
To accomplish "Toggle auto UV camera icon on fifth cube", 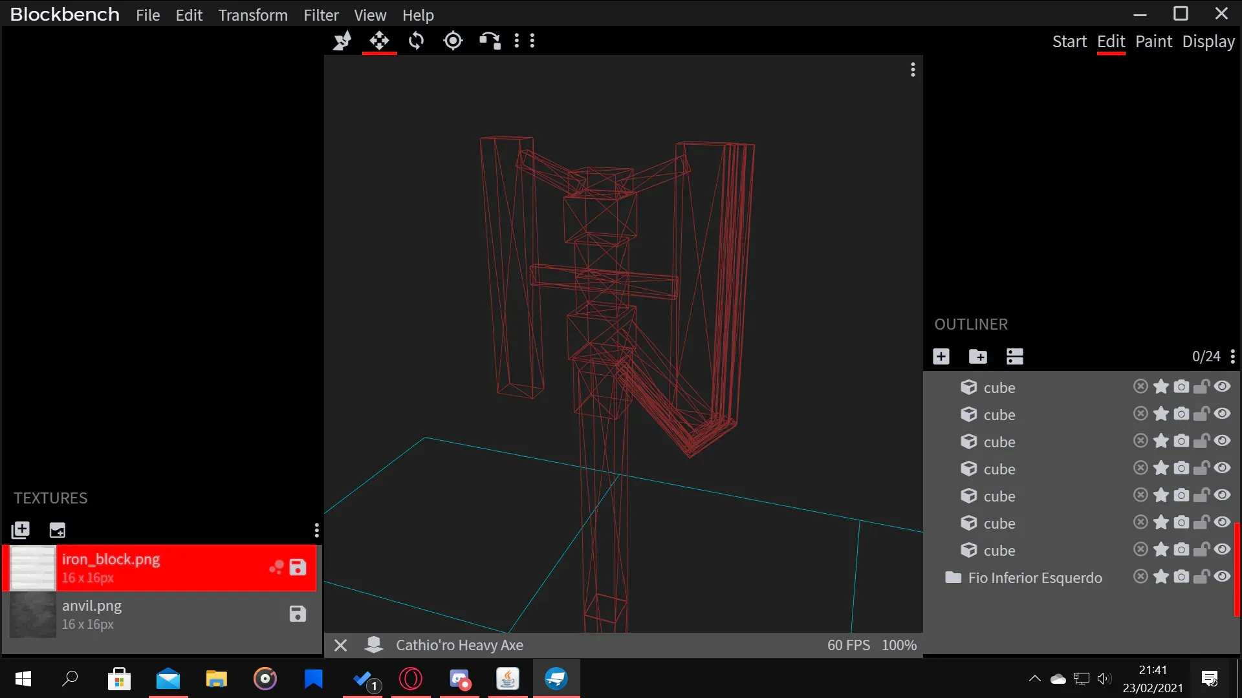I will (x=1181, y=495).
